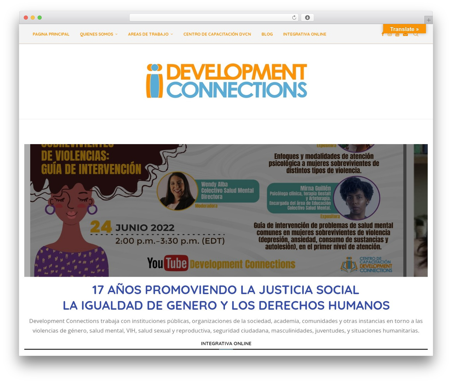Open a new browser tab with plus
Image resolution: width=452 pixels, height=383 pixels.
pyautogui.click(x=428, y=20)
